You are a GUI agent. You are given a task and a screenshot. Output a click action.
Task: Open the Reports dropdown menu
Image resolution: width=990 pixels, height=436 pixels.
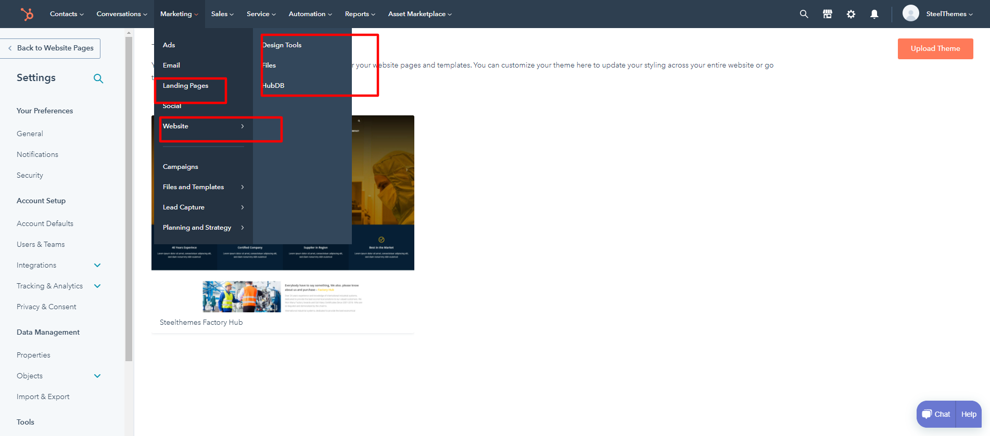360,14
